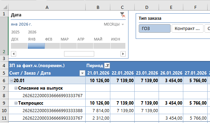Select the ЯНВ month bar in timeline
Screen dimensions: 210x123
pyautogui.click(x=36, y=46)
